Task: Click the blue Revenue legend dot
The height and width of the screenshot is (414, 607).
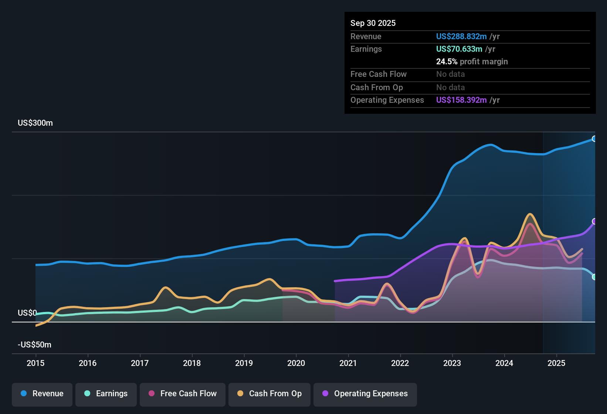Action: point(24,393)
